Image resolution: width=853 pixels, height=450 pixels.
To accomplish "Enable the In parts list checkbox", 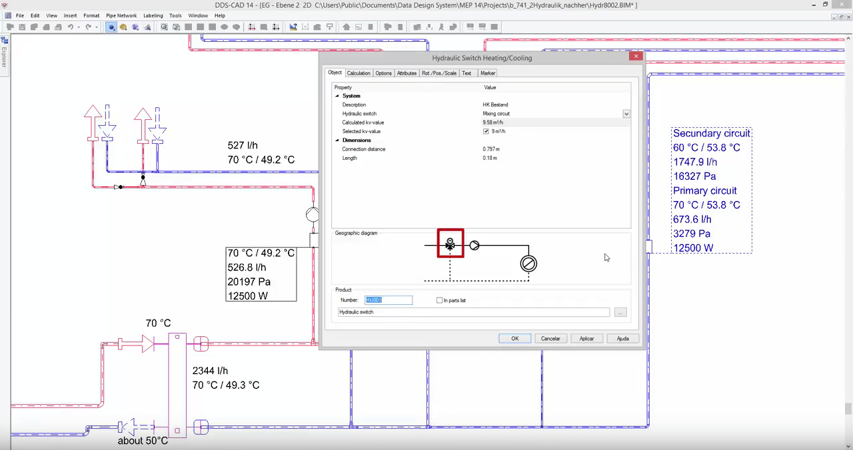I will [x=439, y=300].
